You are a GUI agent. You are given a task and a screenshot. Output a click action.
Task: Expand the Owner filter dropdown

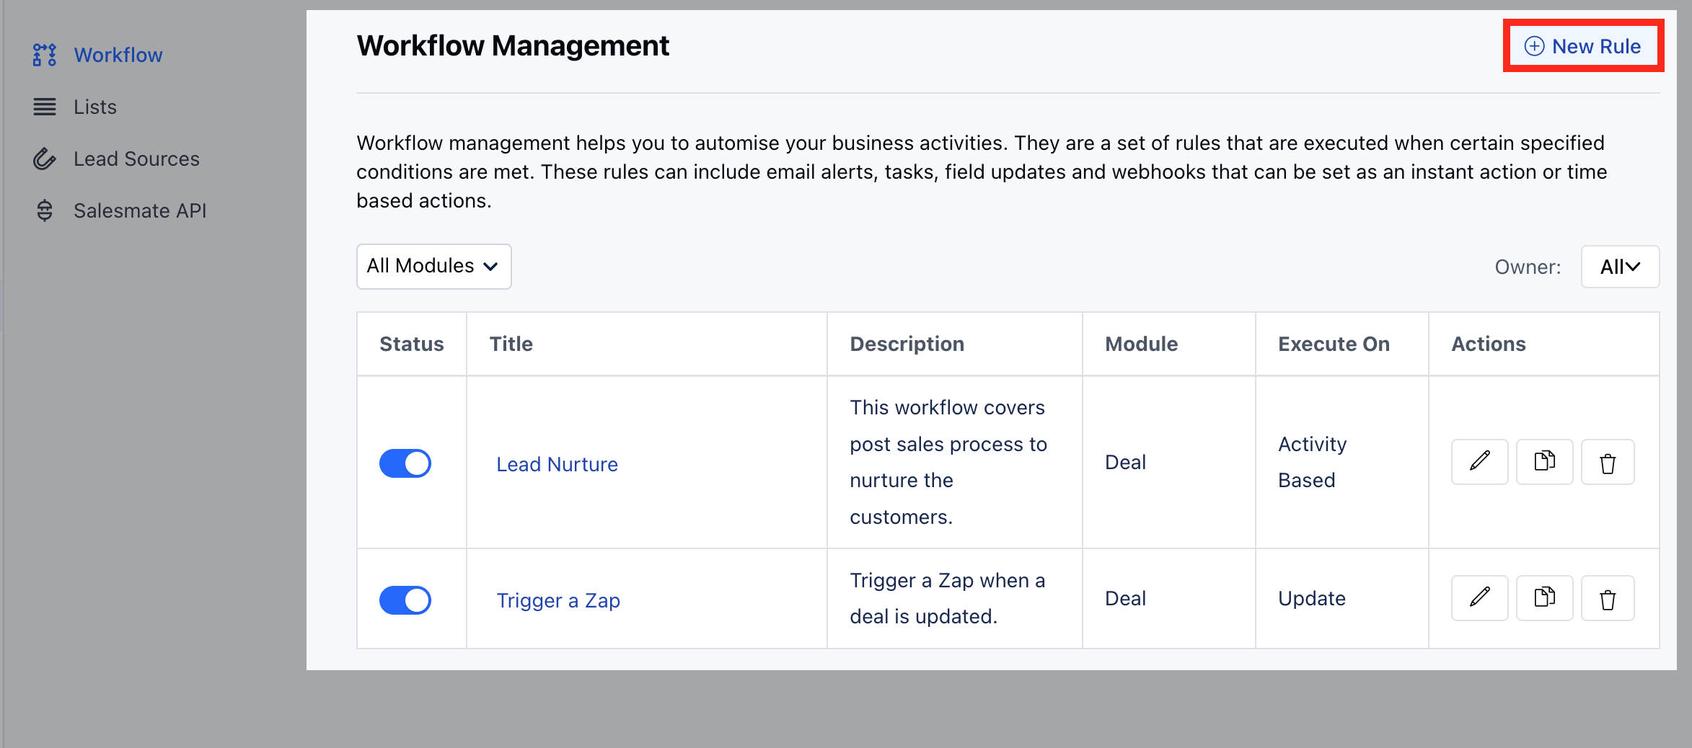pos(1620,266)
